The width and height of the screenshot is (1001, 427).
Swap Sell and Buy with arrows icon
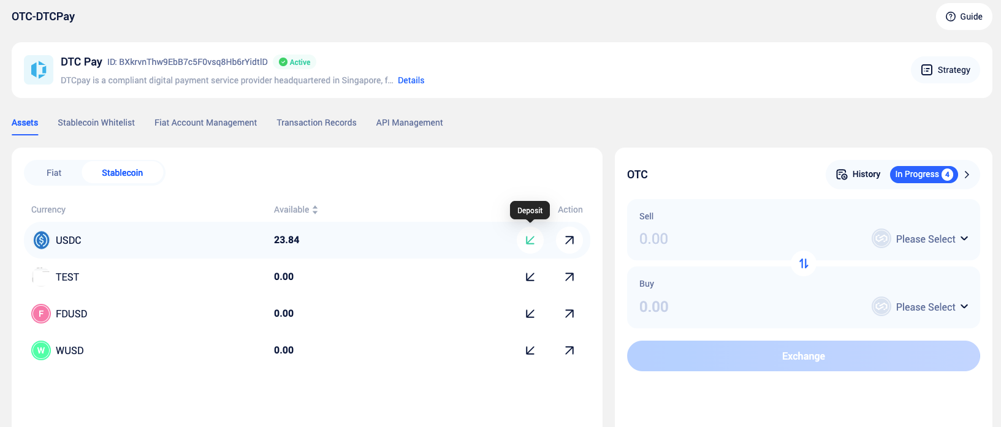coord(804,263)
